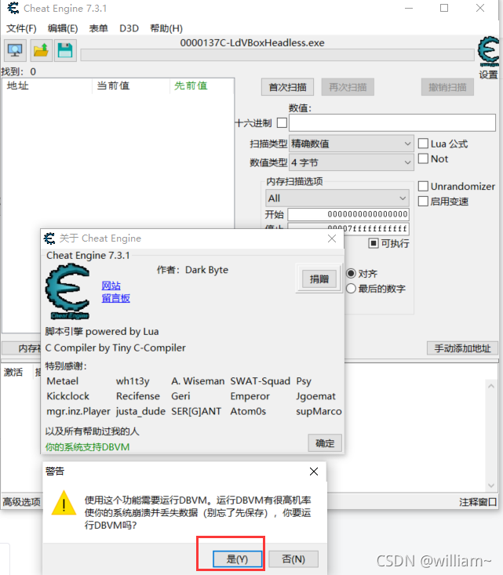Viewport: 503px width, 575px height.
Task: Click the 撤销扫描 undo scan button
Action: 447,87
